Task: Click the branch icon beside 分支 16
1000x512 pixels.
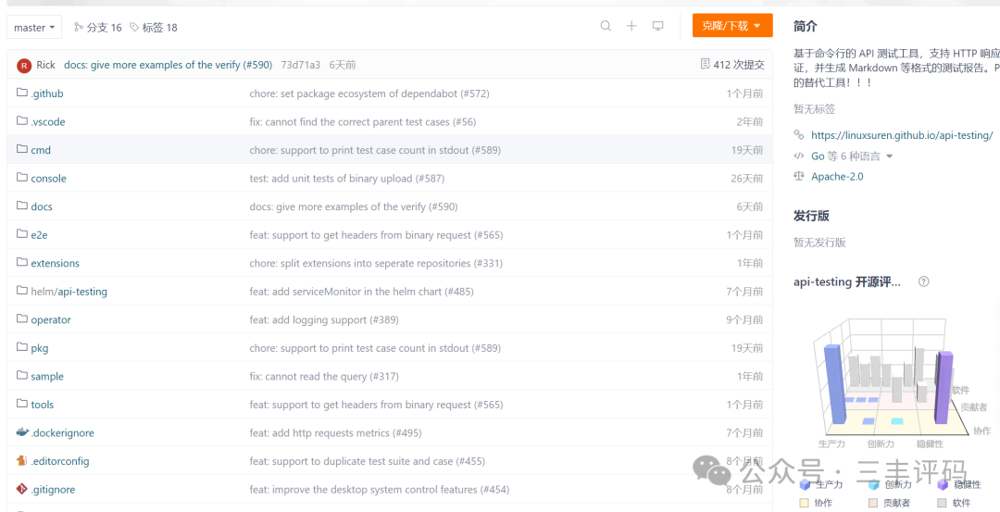Action: [x=79, y=27]
